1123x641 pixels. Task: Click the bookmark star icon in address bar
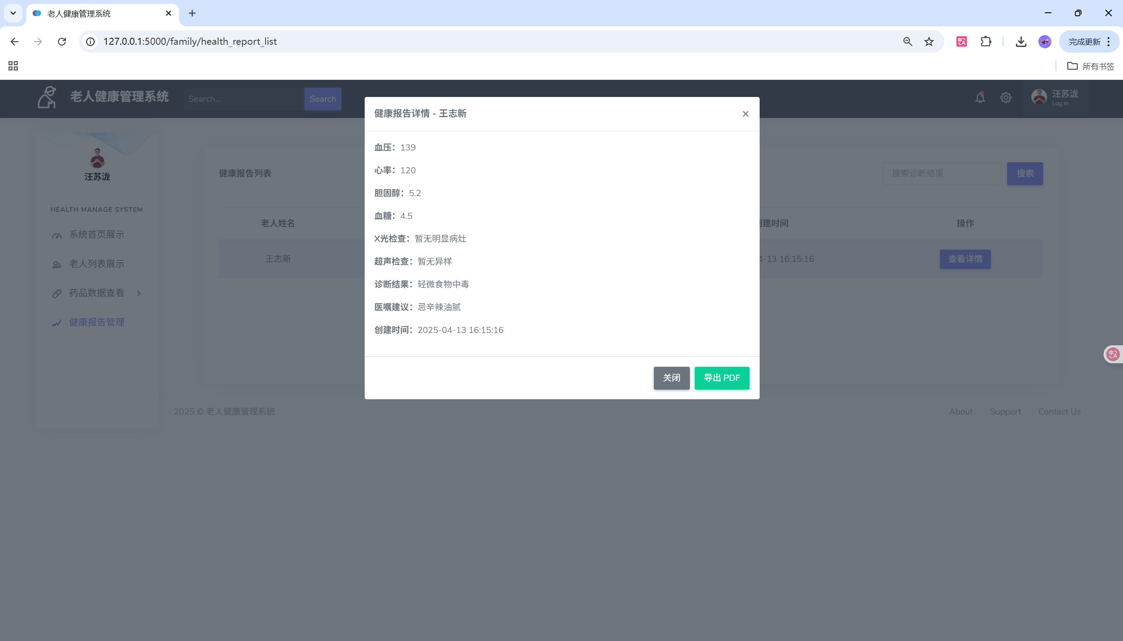coord(929,41)
